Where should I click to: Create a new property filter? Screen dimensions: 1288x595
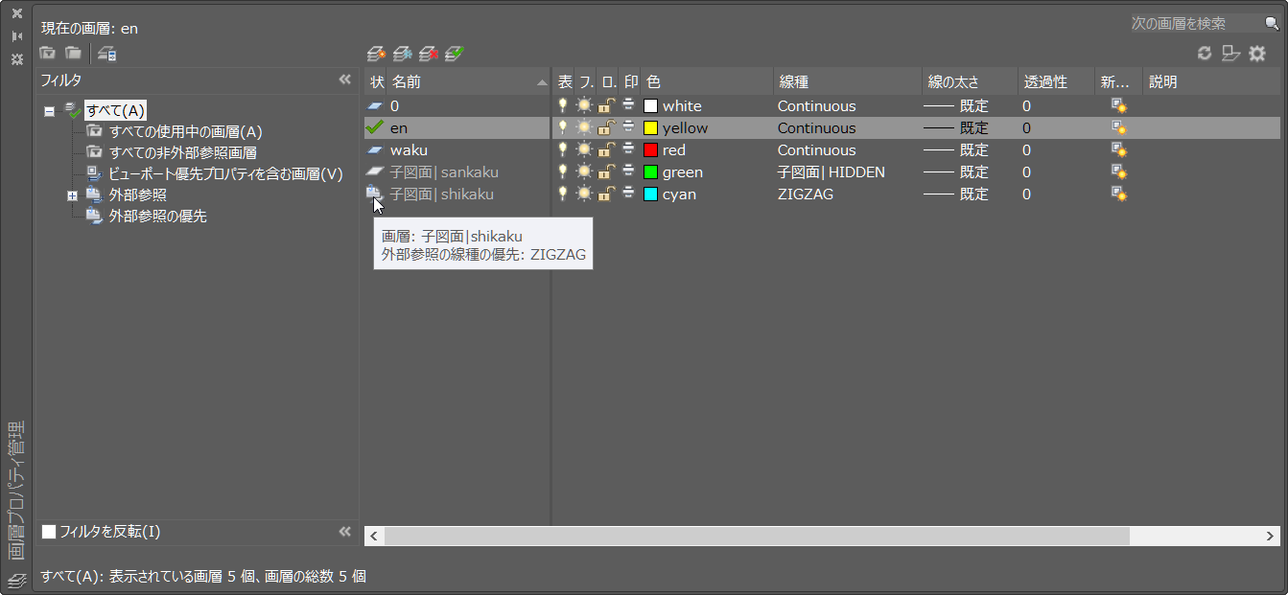[47, 53]
